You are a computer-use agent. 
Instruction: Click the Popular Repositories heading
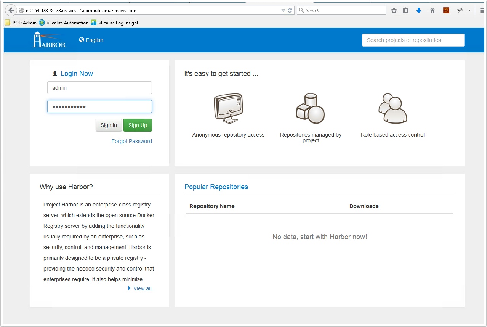216,187
